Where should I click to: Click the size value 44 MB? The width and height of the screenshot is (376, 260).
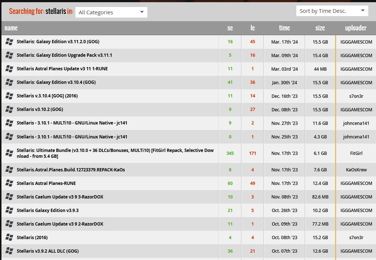[x=320, y=69]
